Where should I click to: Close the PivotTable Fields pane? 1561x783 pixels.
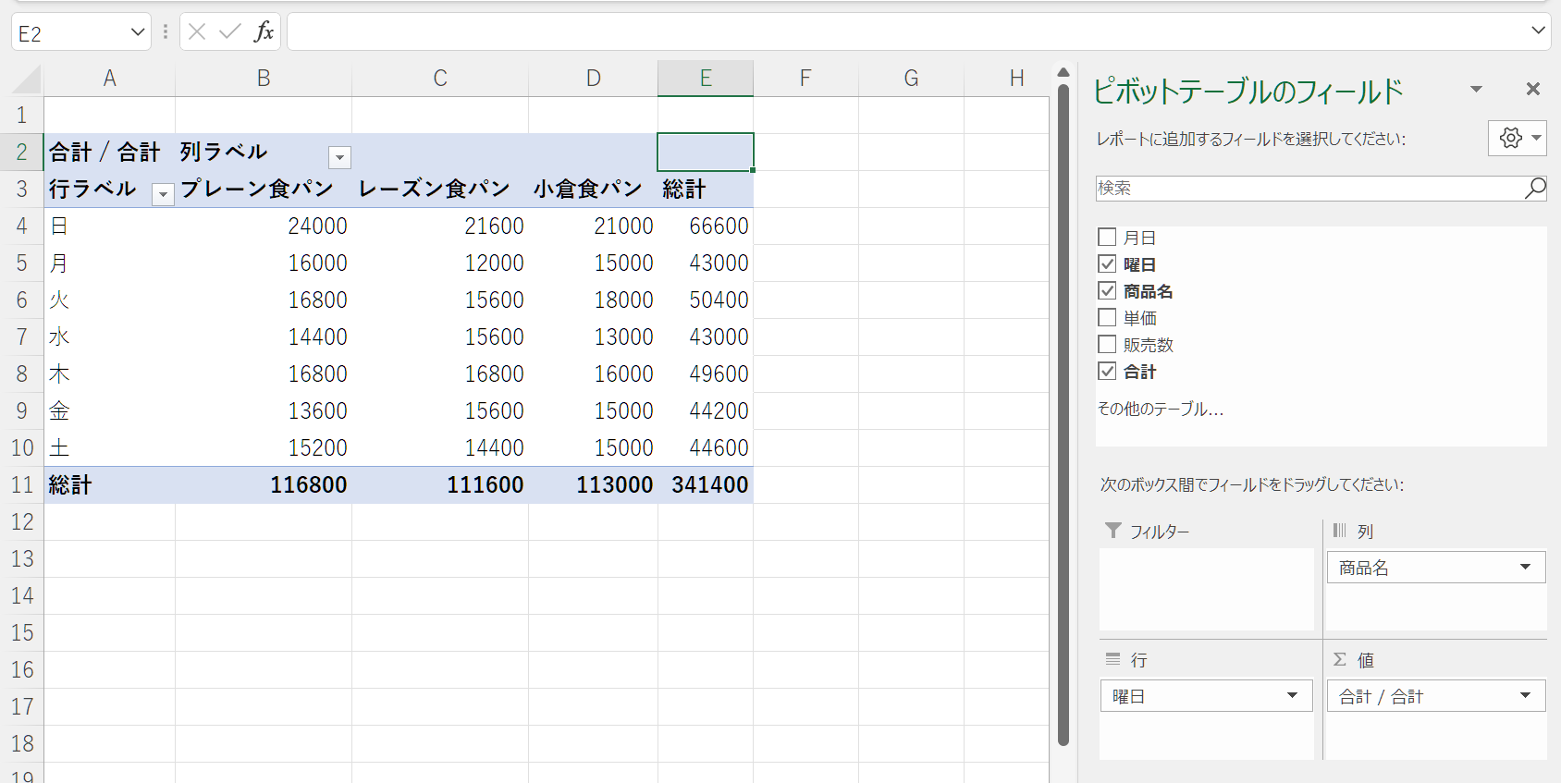click(1532, 89)
